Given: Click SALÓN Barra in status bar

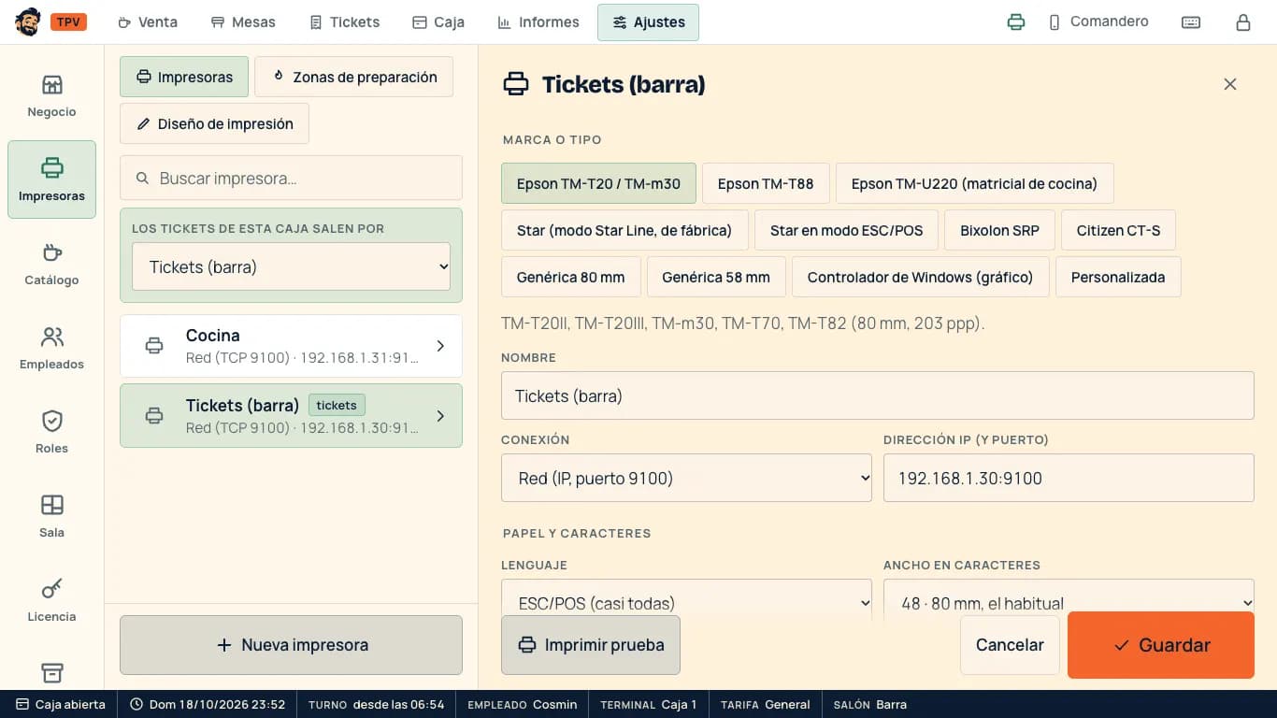Looking at the screenshot, I should click(x=869, y=704).
